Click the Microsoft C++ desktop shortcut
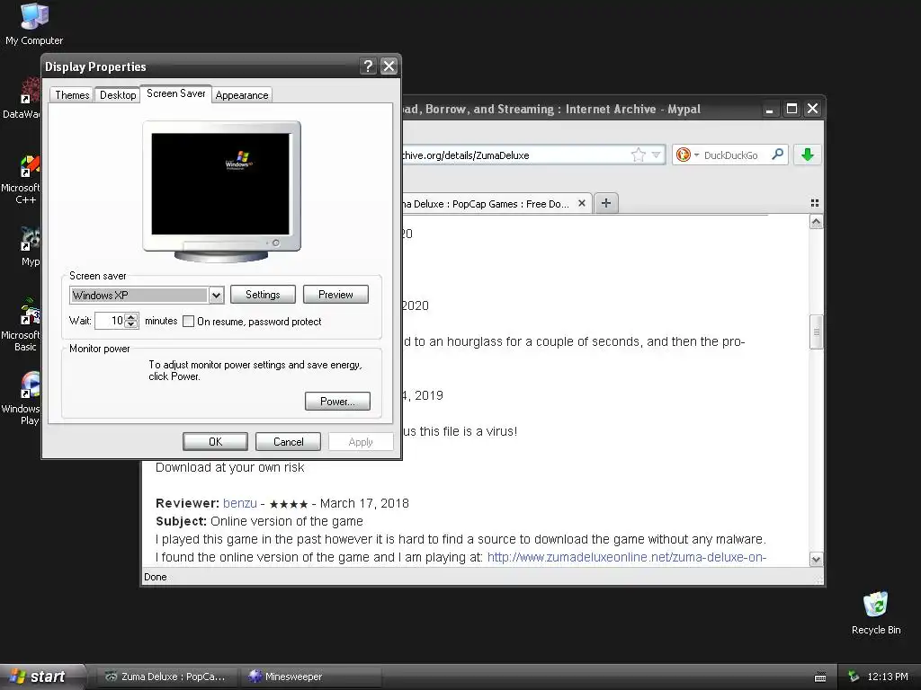921x690 pixels. [22, 180]
